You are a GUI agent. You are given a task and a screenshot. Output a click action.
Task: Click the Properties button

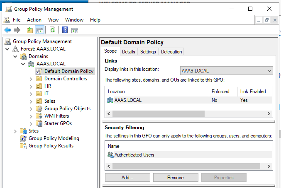pyautogui.click(x=224, y=178)
